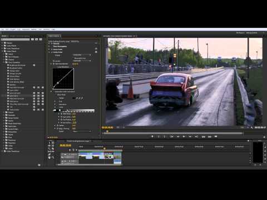Select the Ripple Edit tool
267x200 pixels.
[x=50, y=146]
